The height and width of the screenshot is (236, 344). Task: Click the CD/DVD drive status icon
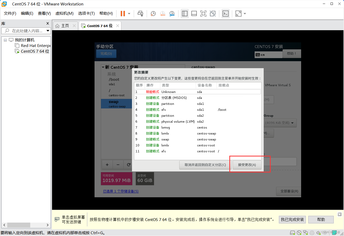pos(299,233)
